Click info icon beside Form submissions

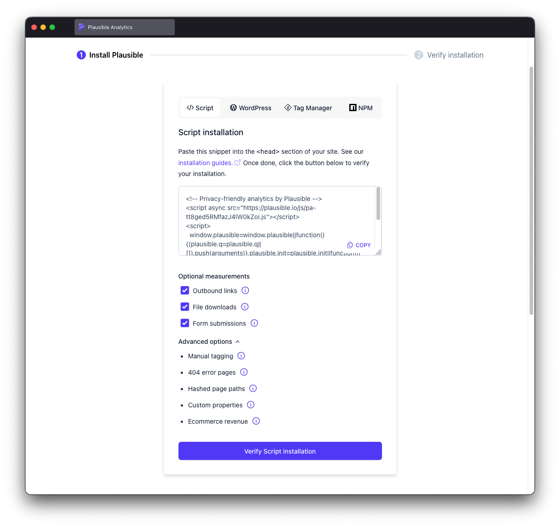pyautogui.click(x=254, y=323)
